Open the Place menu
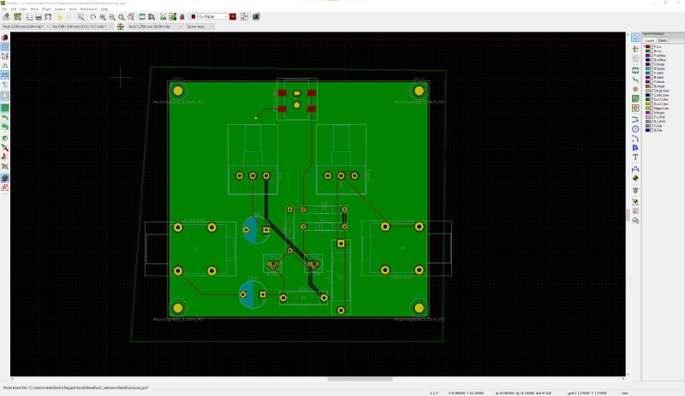Viewport: 685px width, 396px height. (34, 9)
